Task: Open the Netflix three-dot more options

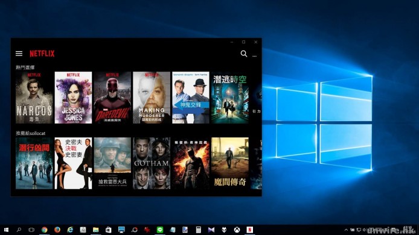Action: (x=254, y=56)
